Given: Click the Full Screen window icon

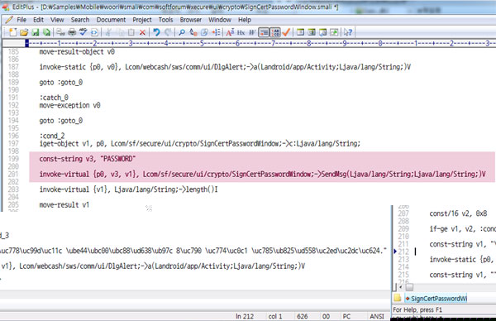Looking at the screenshot, I should point(334,32).
